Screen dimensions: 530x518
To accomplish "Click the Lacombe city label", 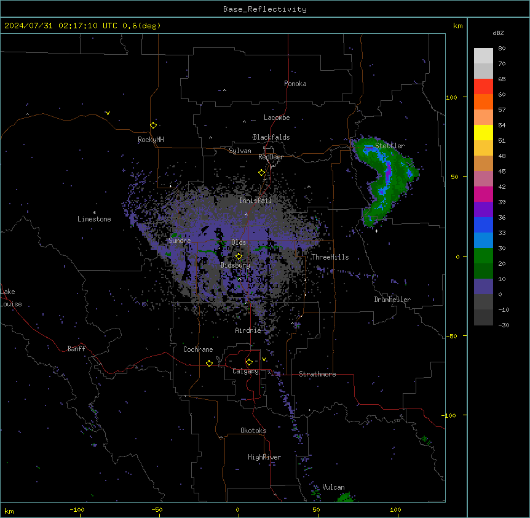I will click(277, 118).
